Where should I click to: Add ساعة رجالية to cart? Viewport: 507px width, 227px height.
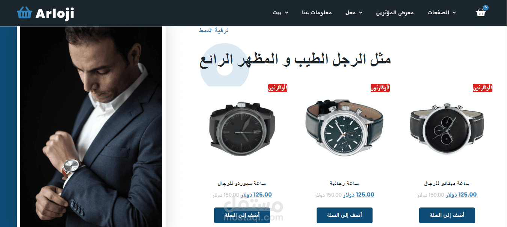pyautogui.click(x=344, y=215)
